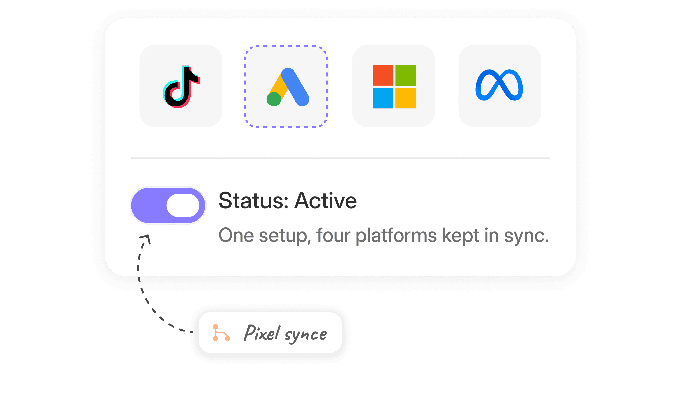This screenshot has width=682, height=403.
Task: Click the green square in Microsoft logo
Action: click(406, 75)
